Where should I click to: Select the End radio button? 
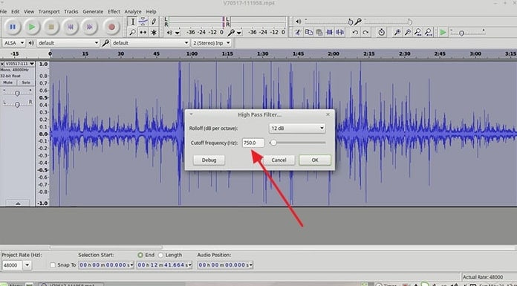click(140, 255)
